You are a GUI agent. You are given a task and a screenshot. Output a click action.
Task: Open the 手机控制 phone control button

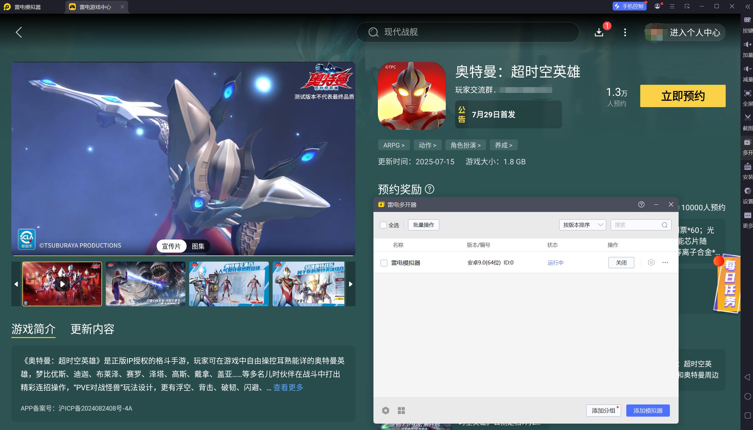pos(629,6)
